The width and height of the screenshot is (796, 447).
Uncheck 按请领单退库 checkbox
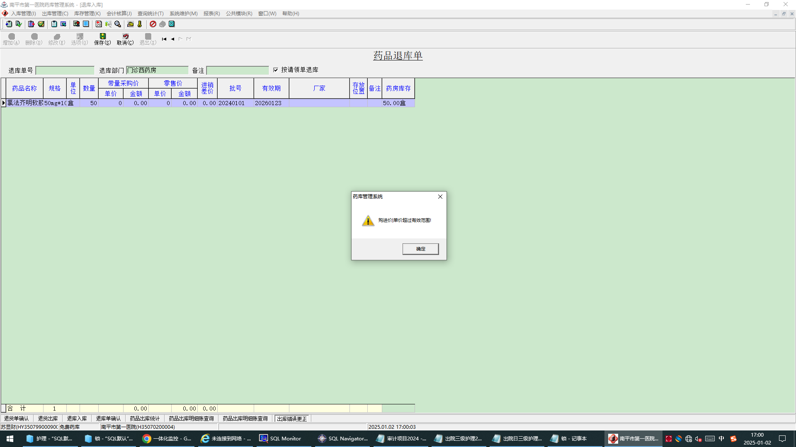click(276, 70)
